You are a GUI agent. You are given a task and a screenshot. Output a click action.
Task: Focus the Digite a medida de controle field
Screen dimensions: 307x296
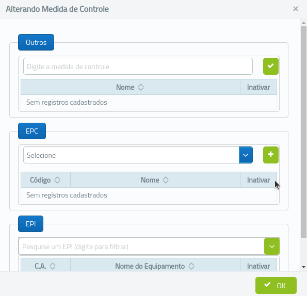[138, 67]
